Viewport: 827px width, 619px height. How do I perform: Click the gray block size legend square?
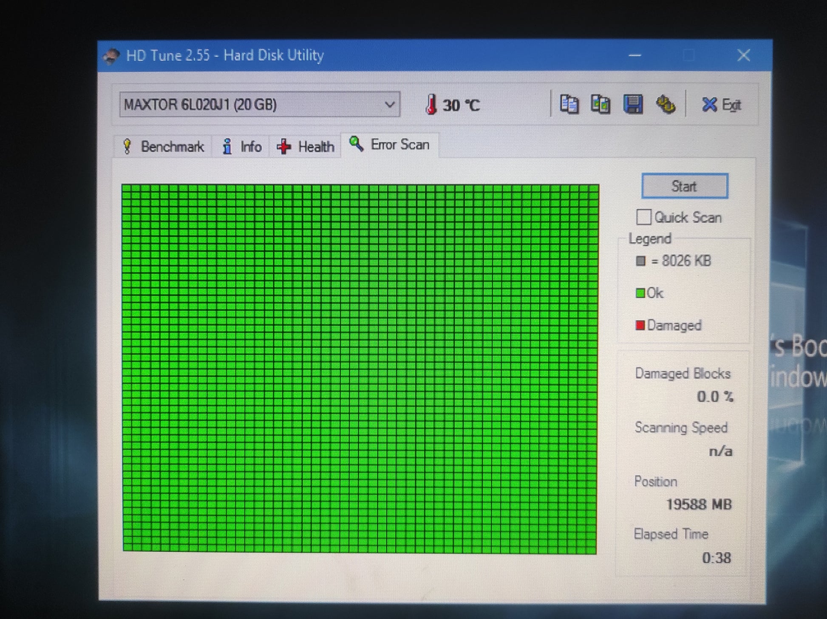tap(640, 261)
